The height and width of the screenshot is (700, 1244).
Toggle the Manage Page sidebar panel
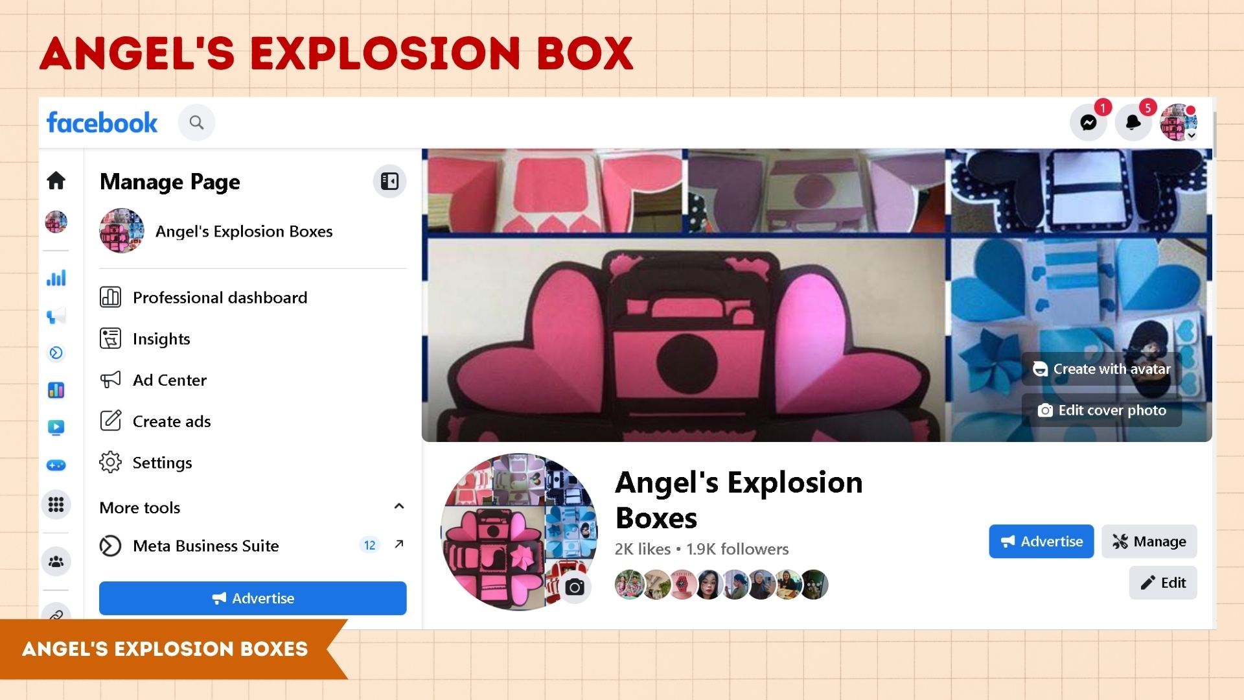389,181
